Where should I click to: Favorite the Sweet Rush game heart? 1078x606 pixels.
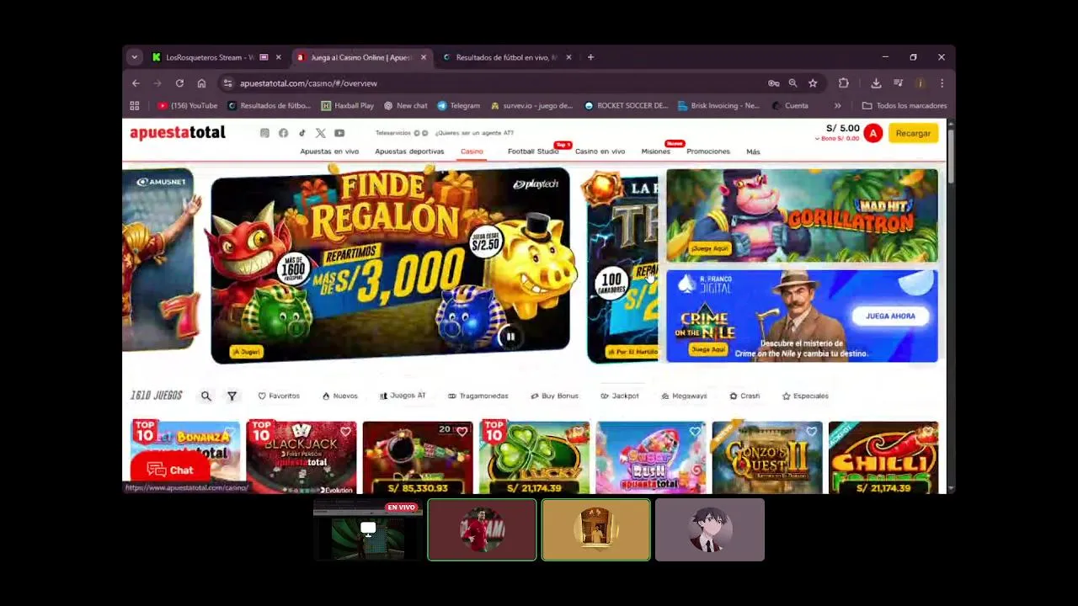click(695, 432)
